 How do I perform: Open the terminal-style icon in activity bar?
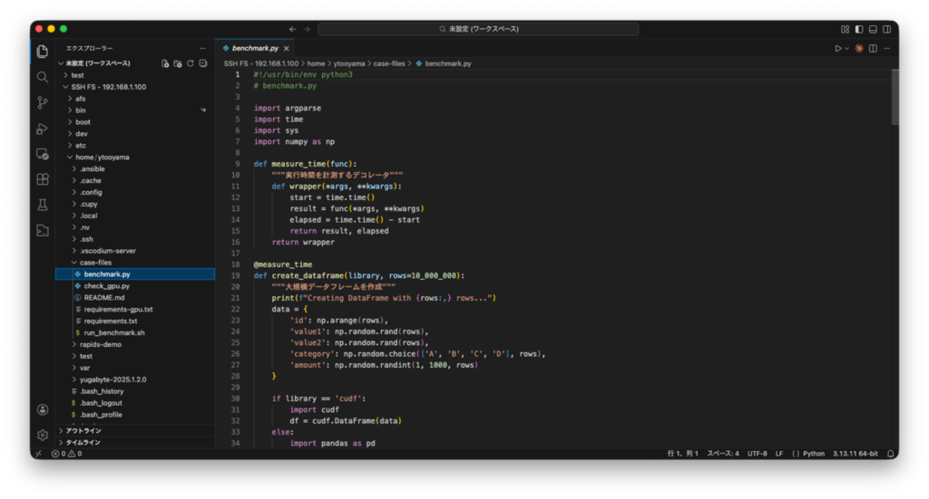42,231
